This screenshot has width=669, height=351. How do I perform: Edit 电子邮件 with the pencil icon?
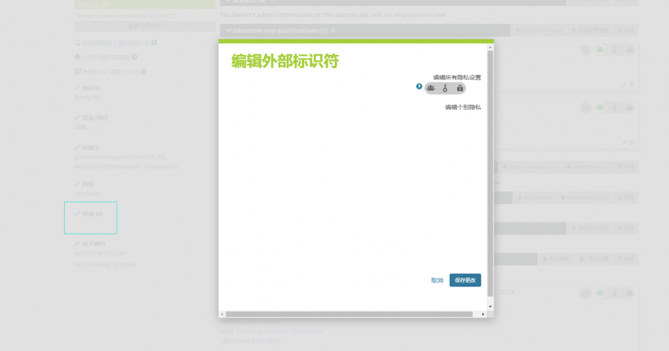(77, 243)
